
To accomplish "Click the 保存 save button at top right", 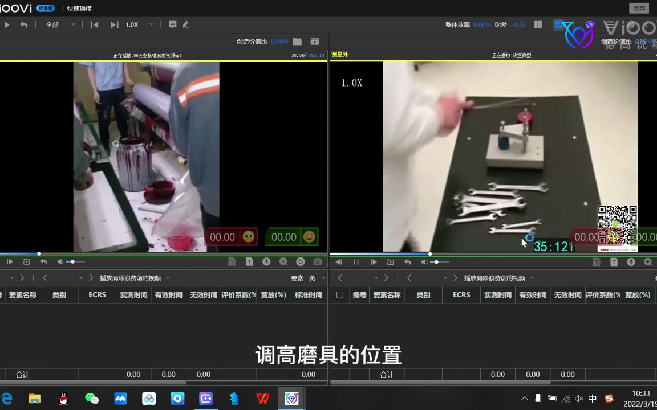I will (639, 8).
